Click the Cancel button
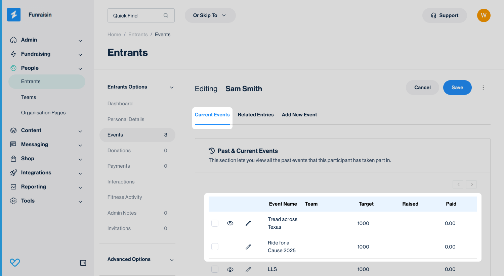504x276 pixels. coord(422,88)
